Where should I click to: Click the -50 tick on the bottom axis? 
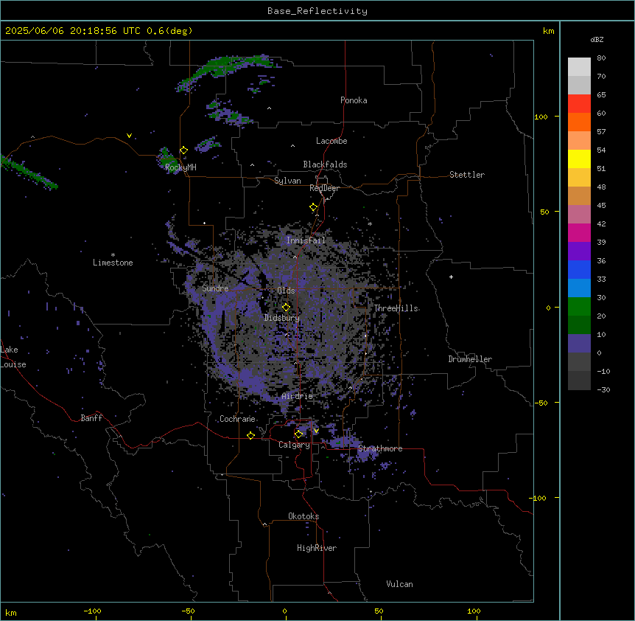pyautogui.click(x=188, y=611)
